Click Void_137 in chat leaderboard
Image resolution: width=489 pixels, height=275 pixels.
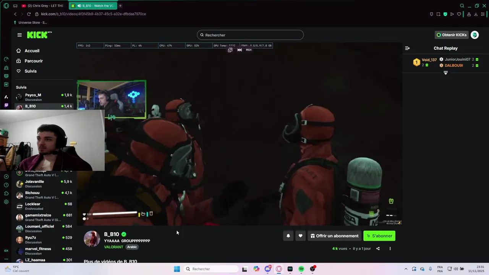click(429, 60)
